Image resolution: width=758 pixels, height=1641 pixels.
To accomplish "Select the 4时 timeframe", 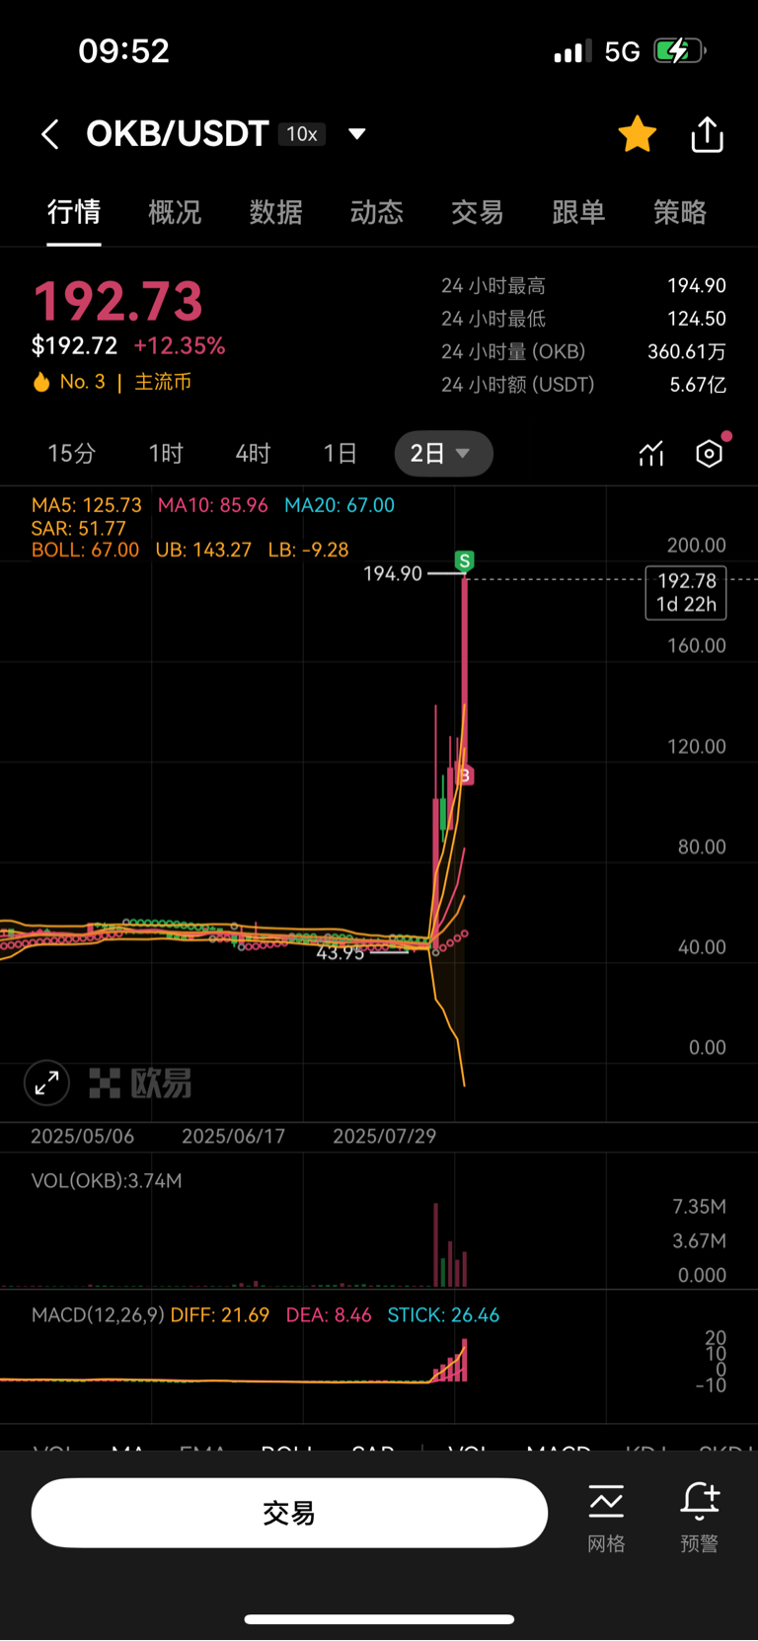I will 253,454.
